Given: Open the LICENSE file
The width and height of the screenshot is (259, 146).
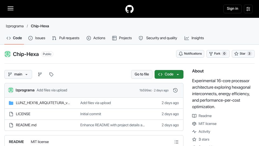Looking at the screenshot, I should tap(23, 114).
